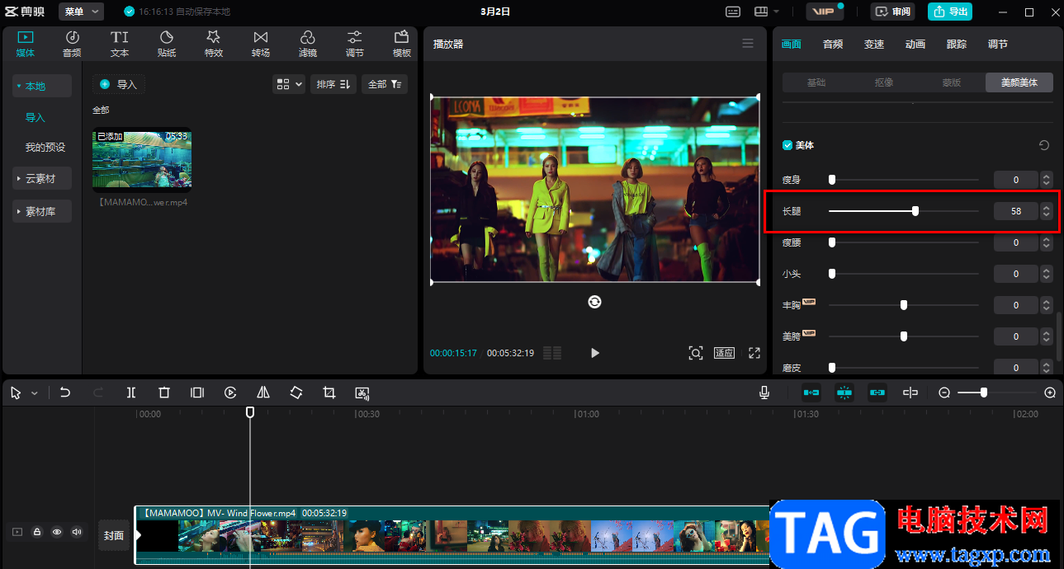
Task: Zoom in the timeline with plus icon
Action: 1050,393
